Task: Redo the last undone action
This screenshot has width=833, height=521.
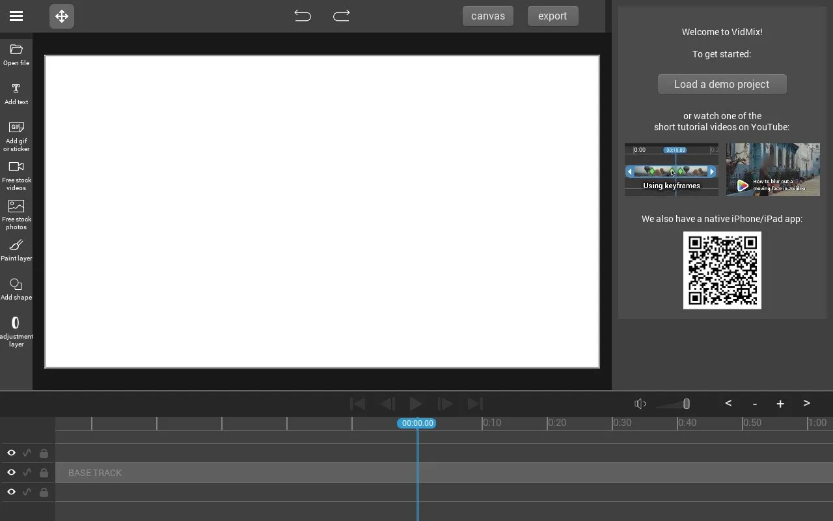Action: point(342,16)
